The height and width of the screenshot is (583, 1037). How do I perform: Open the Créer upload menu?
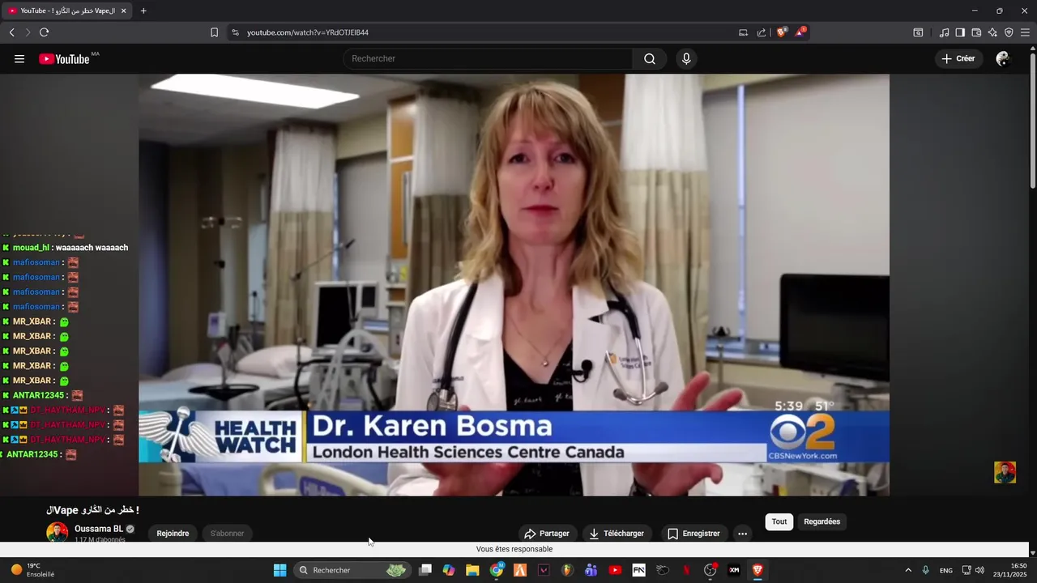click(x=958, y=59)
